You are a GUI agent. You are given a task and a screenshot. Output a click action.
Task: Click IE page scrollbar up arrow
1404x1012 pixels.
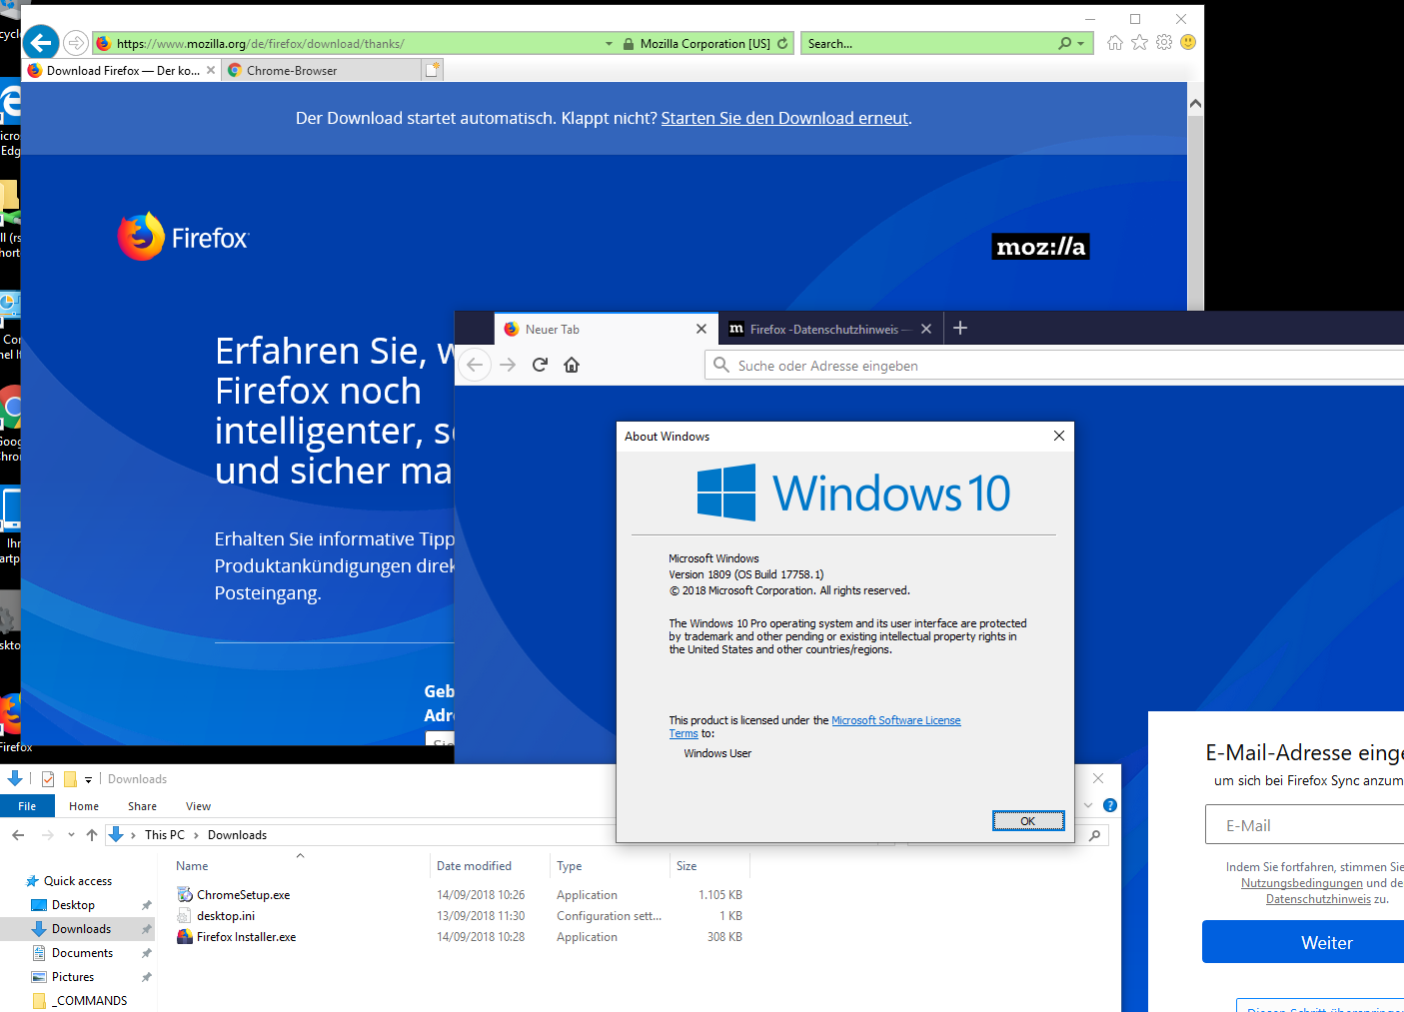coord(1195,103)
